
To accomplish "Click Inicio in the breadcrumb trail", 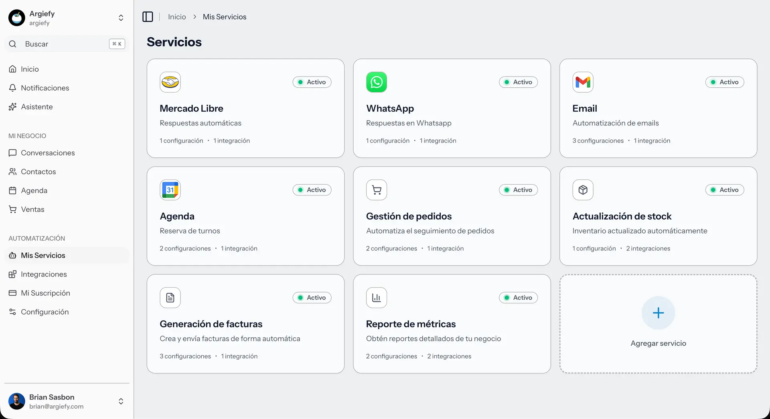I will pos(176,16).
